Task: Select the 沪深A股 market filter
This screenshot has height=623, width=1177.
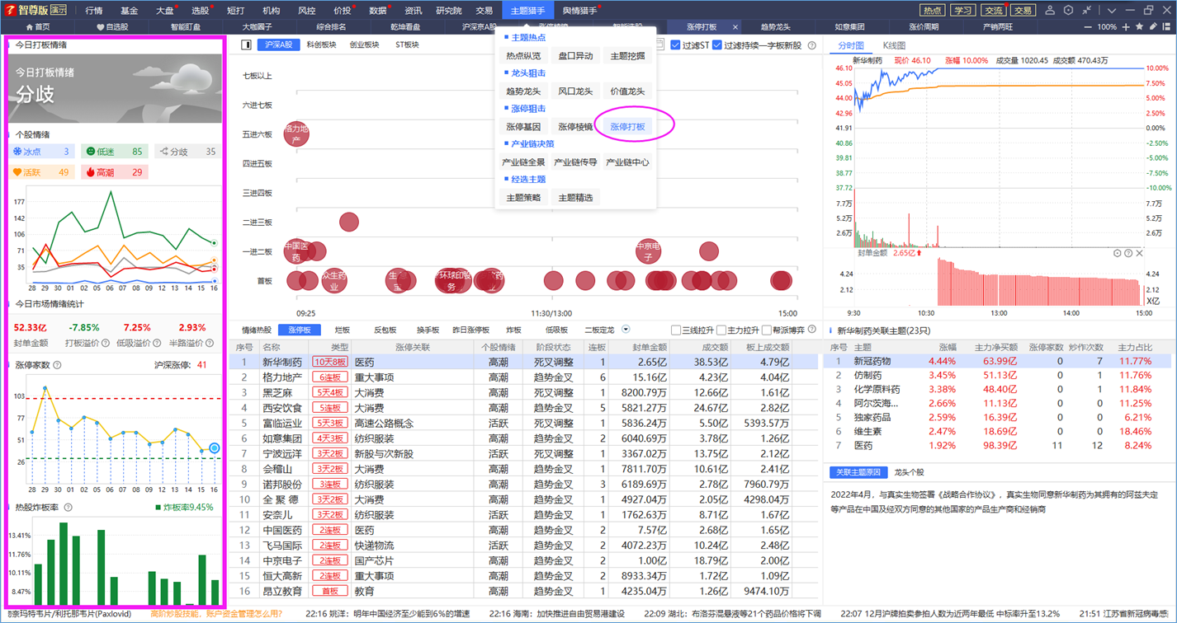Action: point(278,45)
